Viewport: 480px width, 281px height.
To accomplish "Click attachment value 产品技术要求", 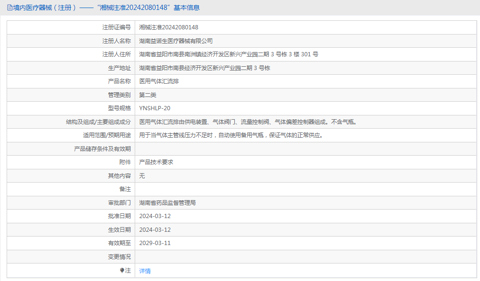I will (x=156, y=162).
